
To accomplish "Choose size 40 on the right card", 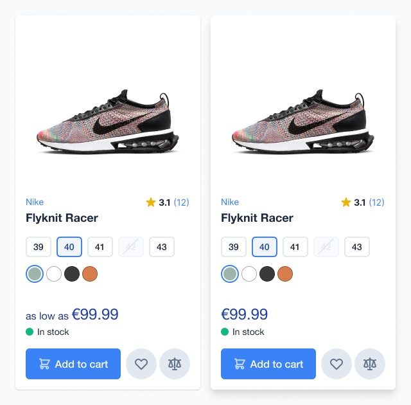I will [264, 247].
